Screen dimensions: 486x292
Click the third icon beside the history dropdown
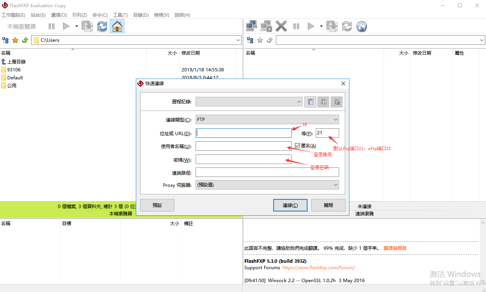337,102
